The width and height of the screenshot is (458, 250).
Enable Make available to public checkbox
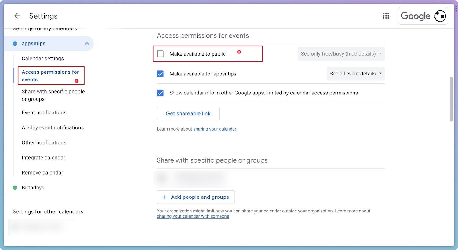point(160,54)
